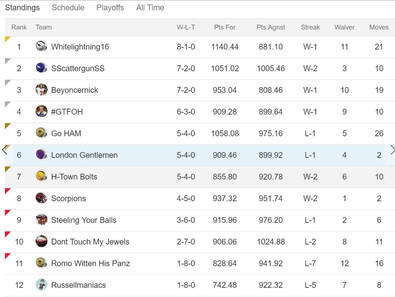This screenshot has width=395, height=297.
Task: Click H-Town Bolts yellow helmet icon
Action: pos(41,177)
